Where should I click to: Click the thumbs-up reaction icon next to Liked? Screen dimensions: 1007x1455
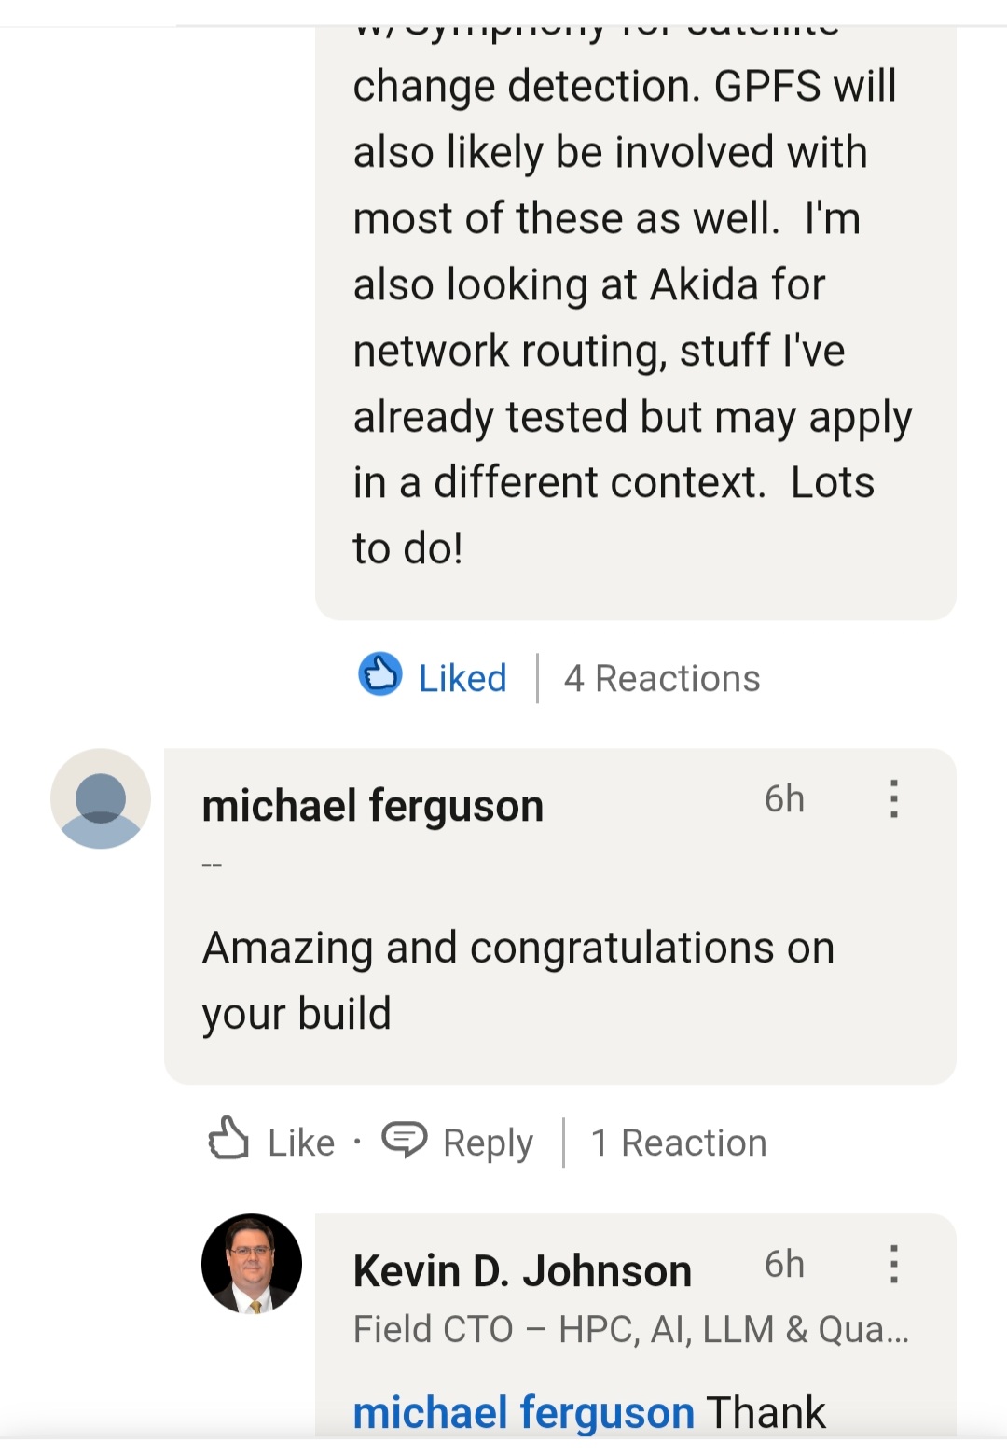[x=382, y=676]
